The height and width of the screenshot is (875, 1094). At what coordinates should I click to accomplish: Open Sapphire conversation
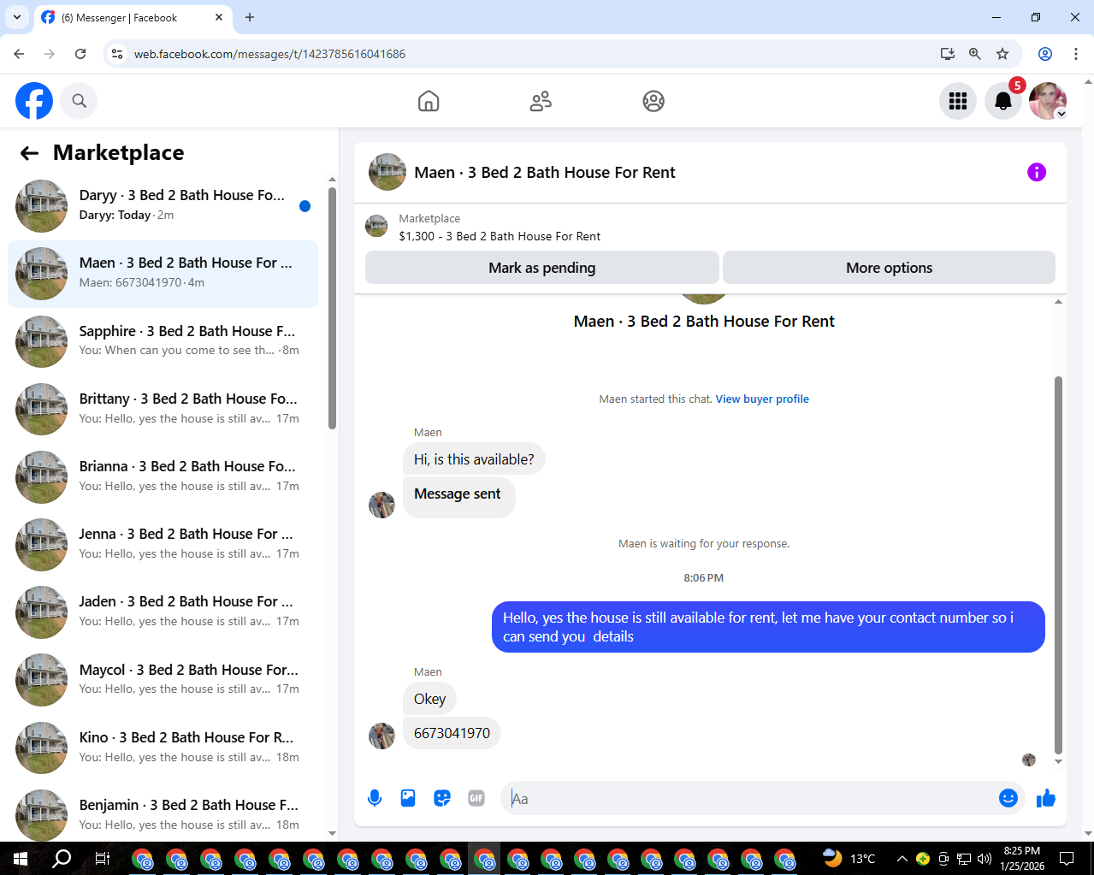point(163,341)
